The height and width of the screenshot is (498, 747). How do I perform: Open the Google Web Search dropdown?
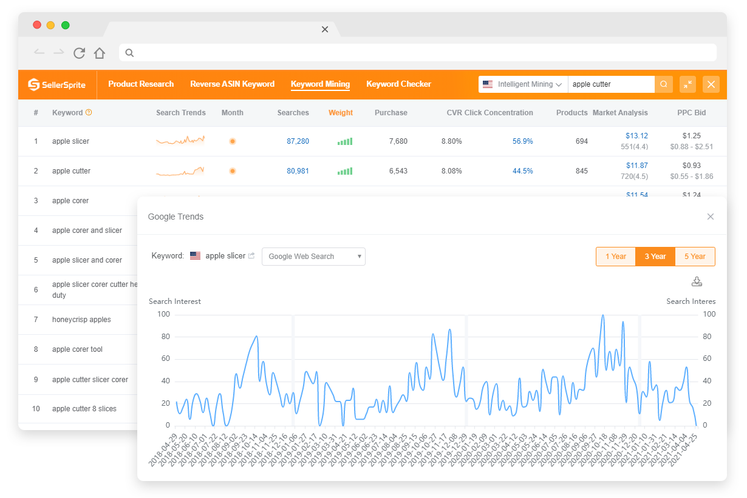313,256
